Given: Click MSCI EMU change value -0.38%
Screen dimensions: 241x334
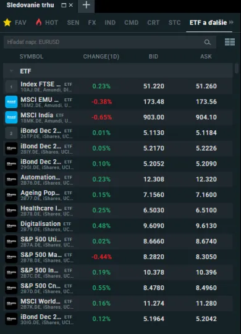Looking at the screenshot, I should click(x=101, y=102).
